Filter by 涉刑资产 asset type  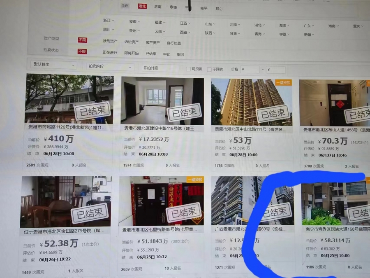(x=110, y=41)
